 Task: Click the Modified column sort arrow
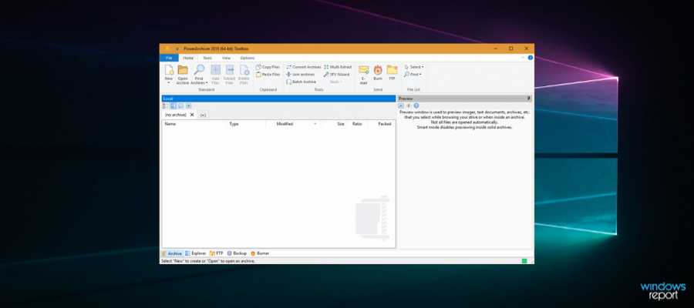tap(315, 124)
